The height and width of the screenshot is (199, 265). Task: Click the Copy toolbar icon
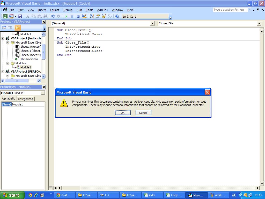[x=33, y=16]
